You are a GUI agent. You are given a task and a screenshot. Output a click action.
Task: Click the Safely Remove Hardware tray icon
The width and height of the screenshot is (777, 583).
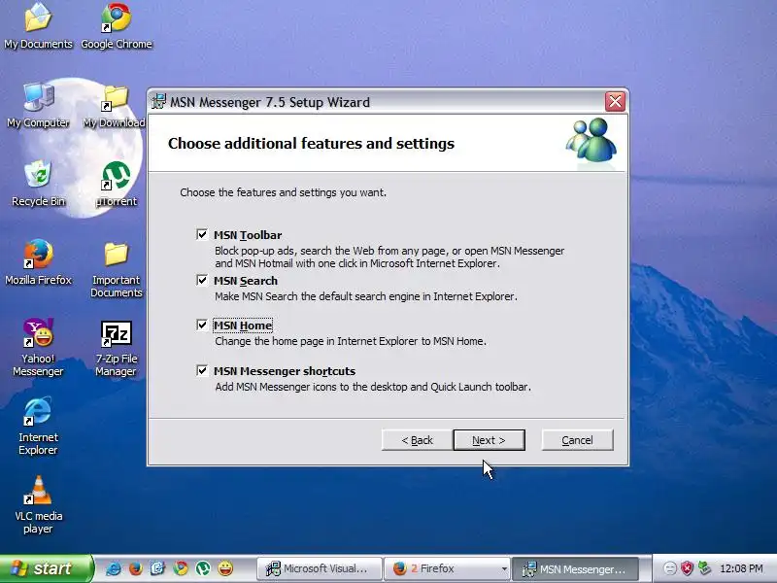[704, 568]
